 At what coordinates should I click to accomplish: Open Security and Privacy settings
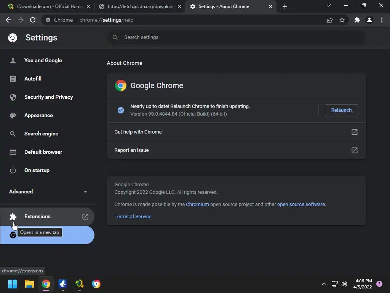[47, 97]
